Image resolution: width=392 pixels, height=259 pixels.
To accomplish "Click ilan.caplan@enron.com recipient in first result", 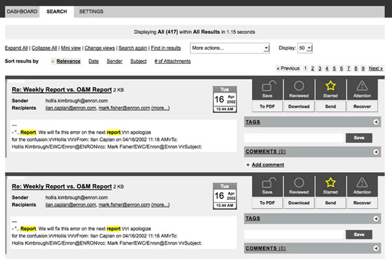I will (71, 108).
